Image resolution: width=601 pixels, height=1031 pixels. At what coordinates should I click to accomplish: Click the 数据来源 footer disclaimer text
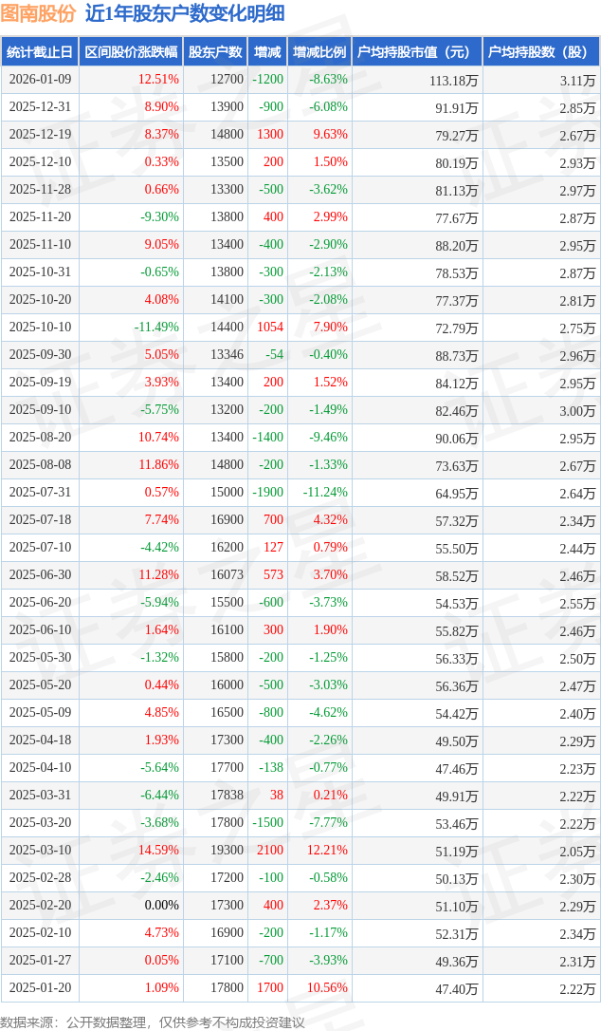tap(153, 1022)
